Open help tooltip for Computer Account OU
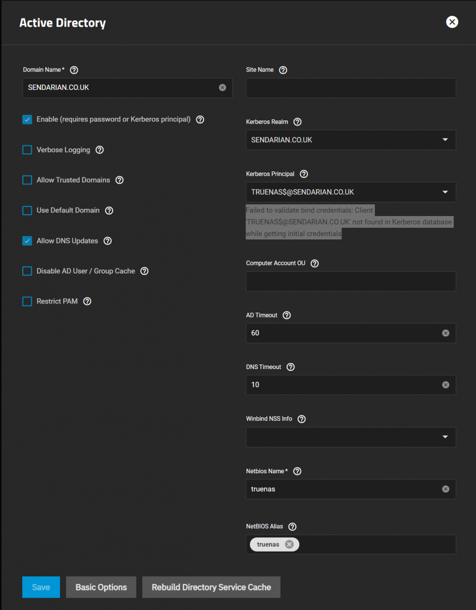This screenshot has height=610, width=476. (x=314, y=263)
